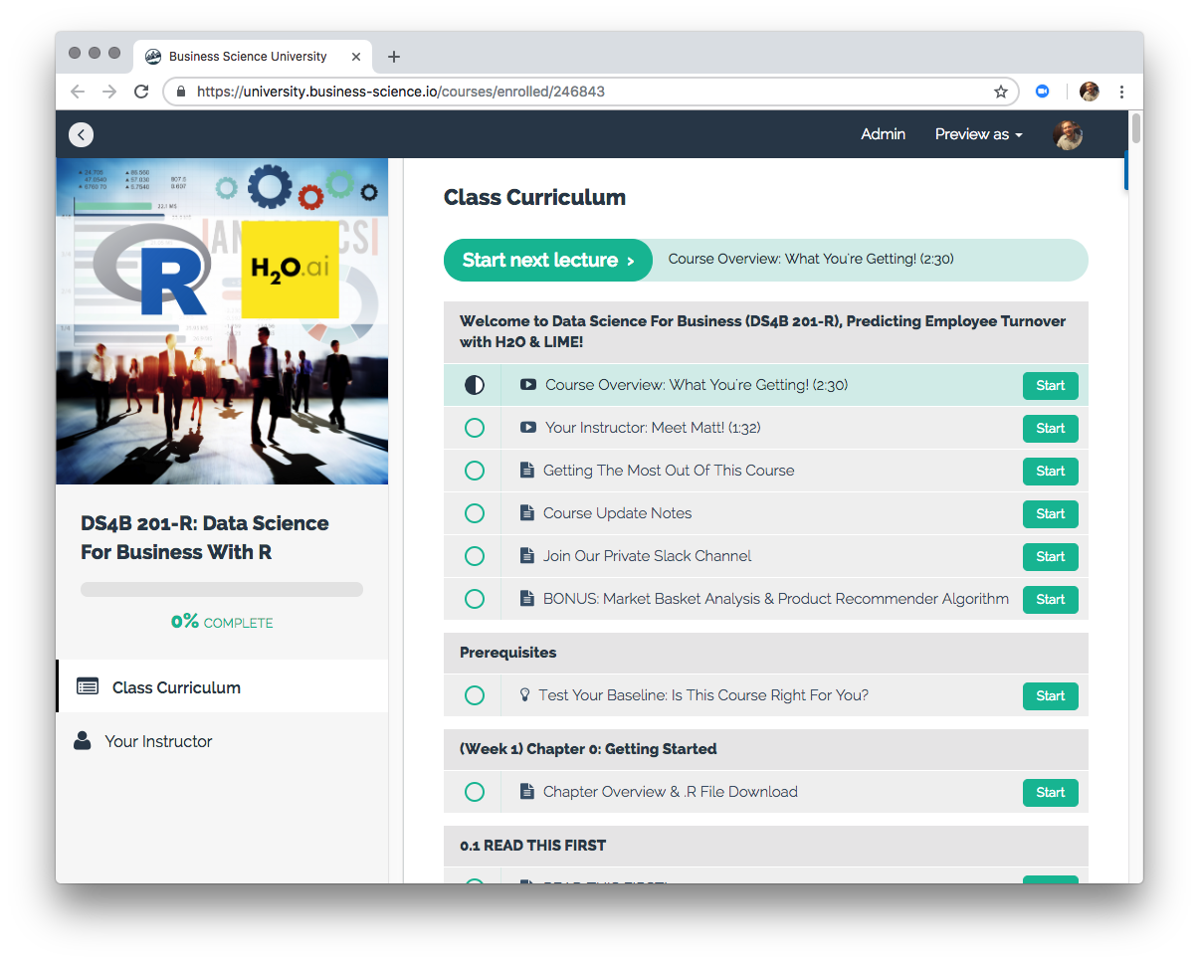The height and width of the screenshot is (963, 1199).
Task: Toggle completion circle for Meet Matt lecture
Action: pos(475,428)
